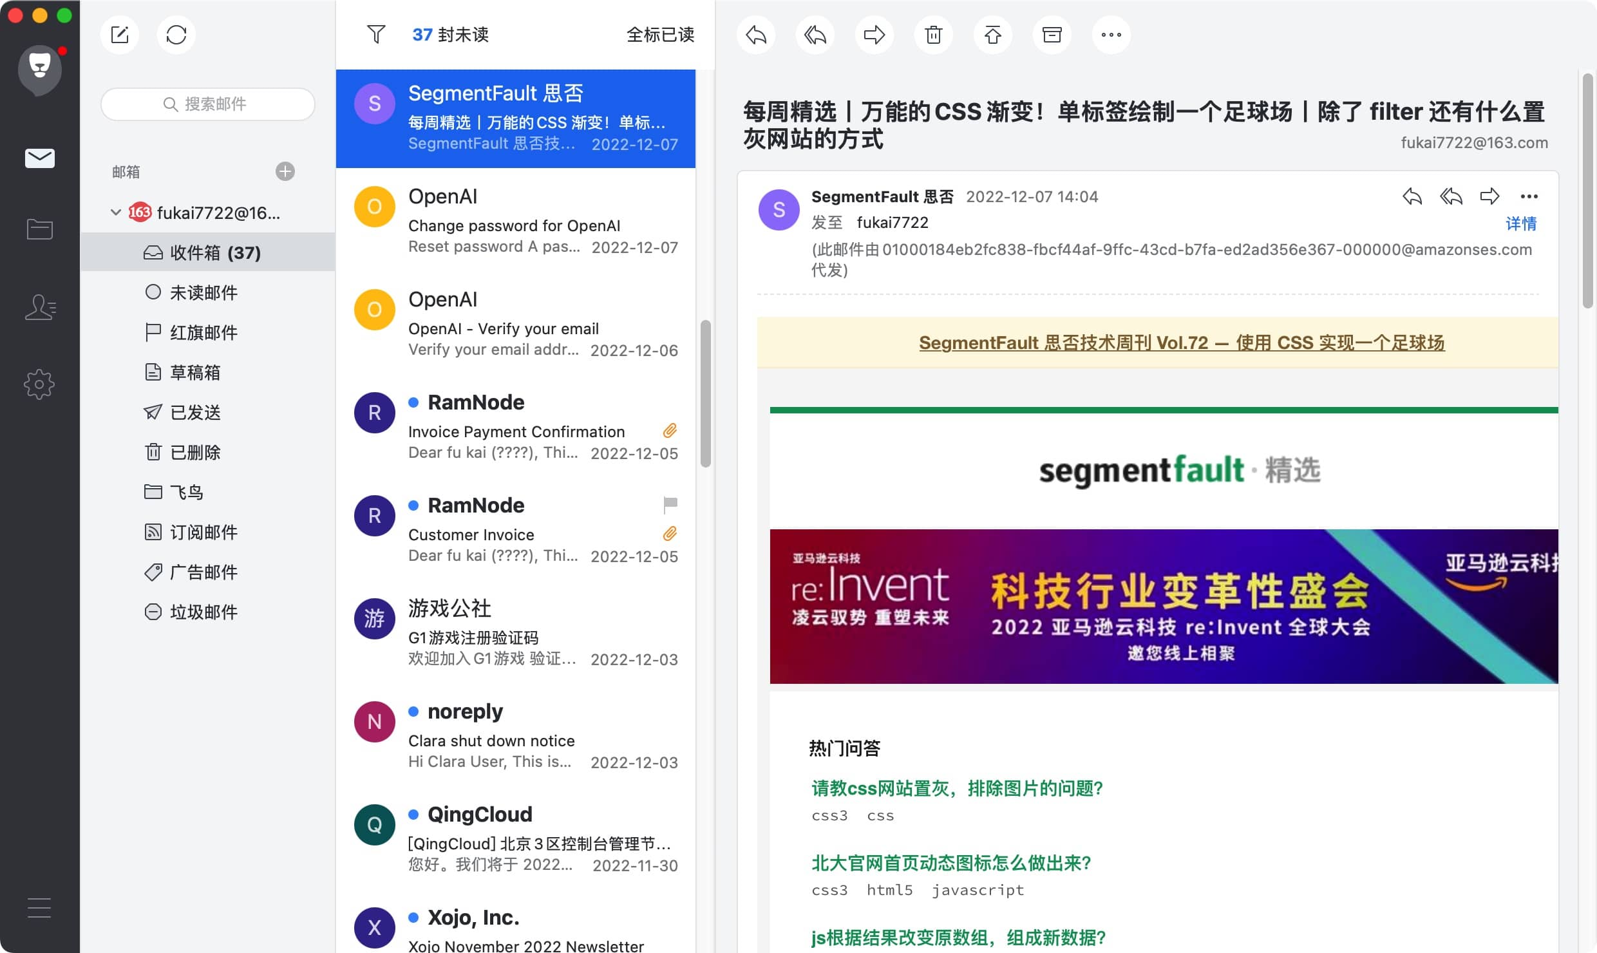1597x953 pixels.
Task: Click the 搜索邮件 search field
Action: point(207,104)
